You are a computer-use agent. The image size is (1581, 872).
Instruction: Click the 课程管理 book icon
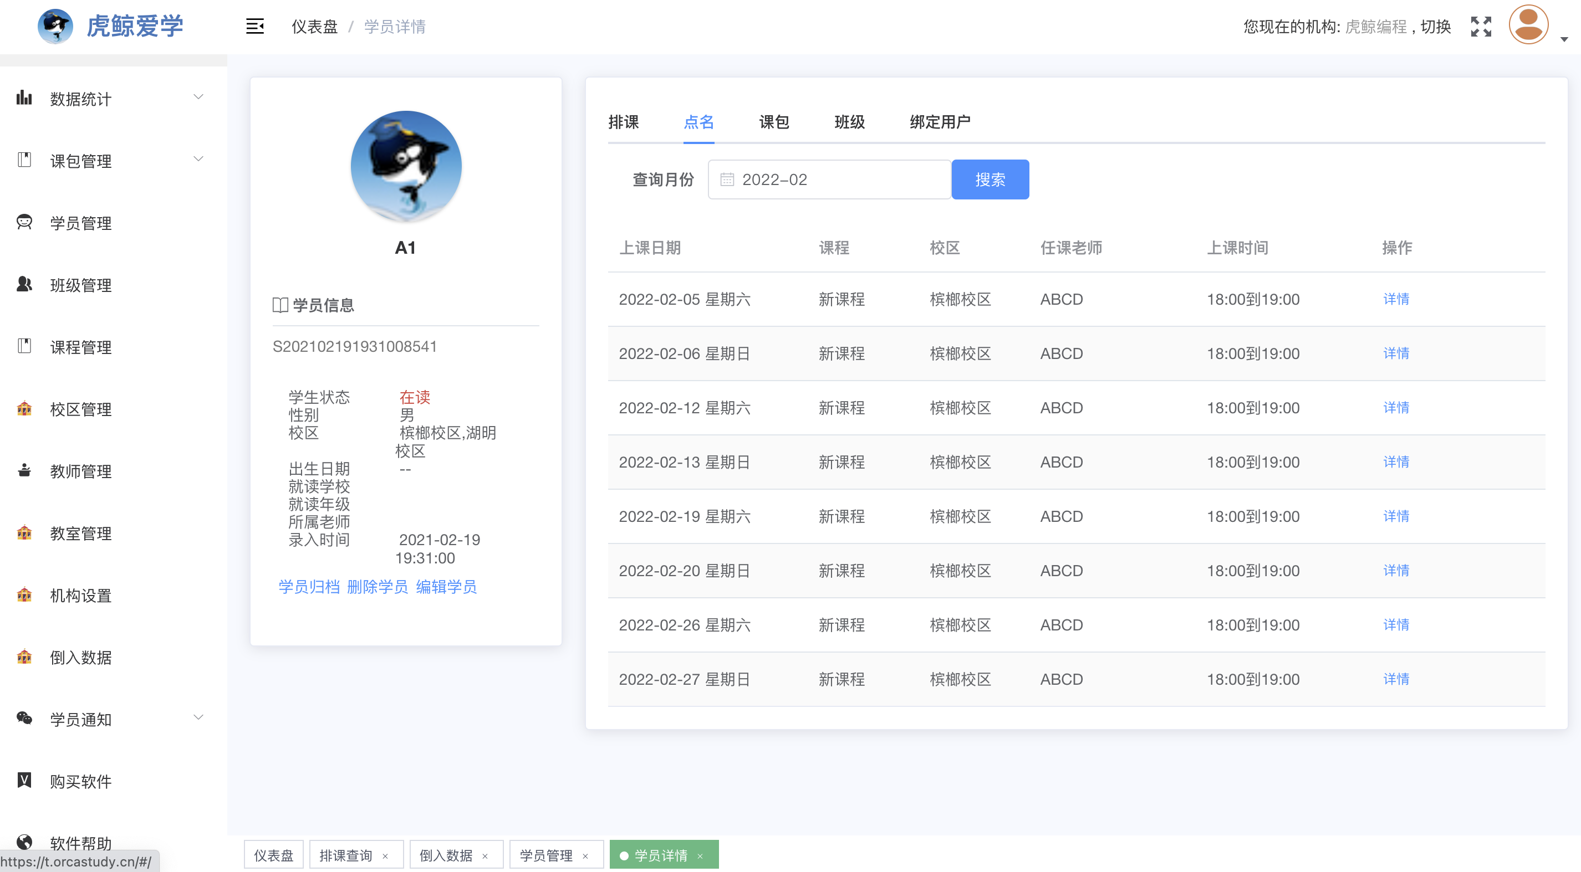24,346
